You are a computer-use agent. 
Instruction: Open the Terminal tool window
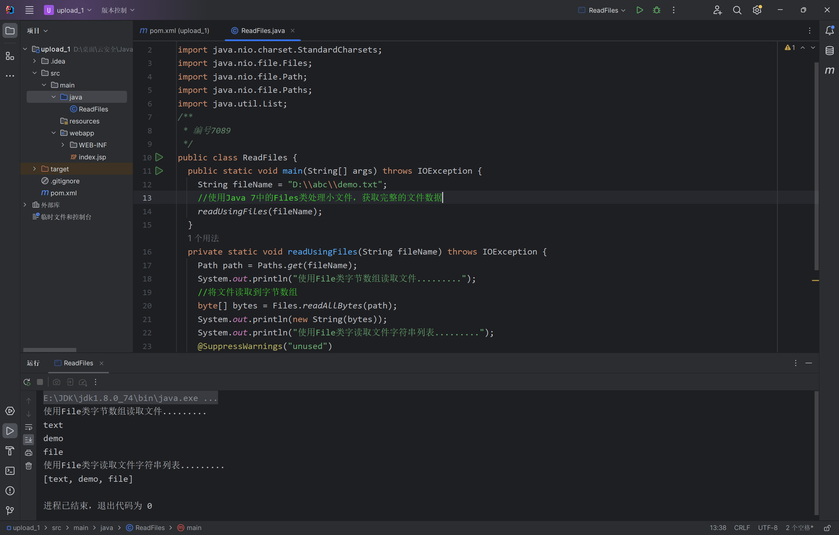pyautogui.click(x=10, y=470)
